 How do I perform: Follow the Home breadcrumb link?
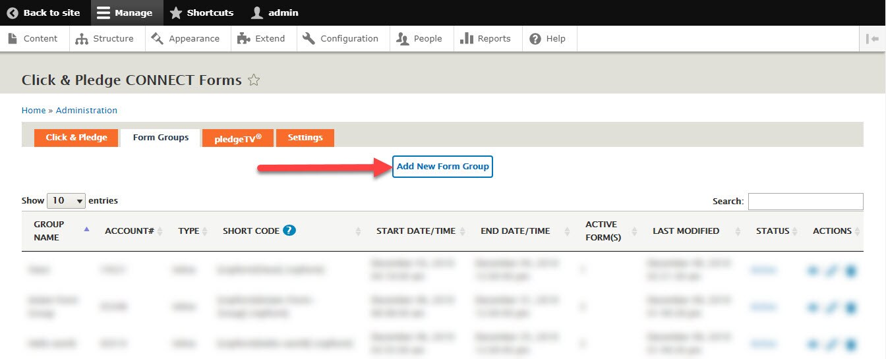point(34,110)
